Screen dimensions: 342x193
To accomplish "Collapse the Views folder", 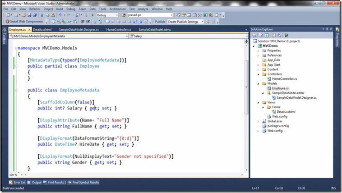I will [258, 102].
